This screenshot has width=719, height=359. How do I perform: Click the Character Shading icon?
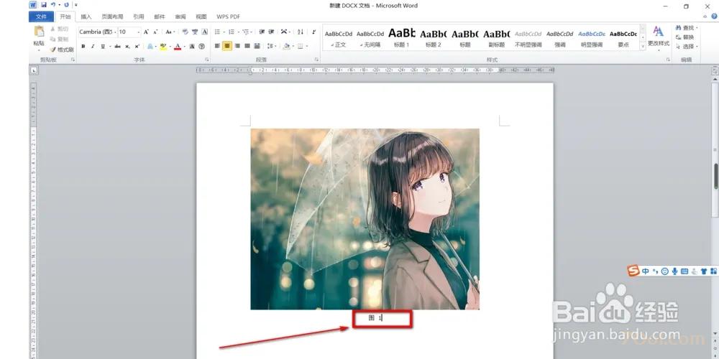(x=192, y=46)
